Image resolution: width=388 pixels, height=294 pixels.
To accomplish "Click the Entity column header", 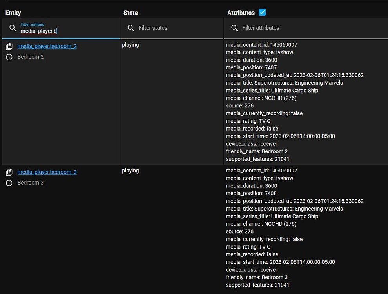I will pyautogui.click(x=13, y=13).
